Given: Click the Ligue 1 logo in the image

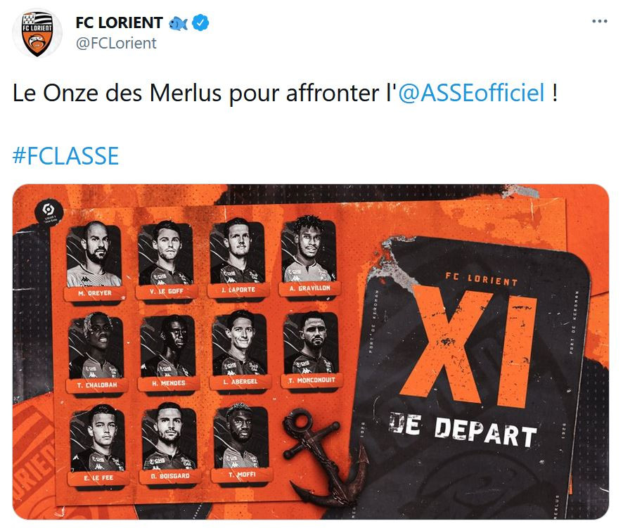Looking at the screenshot, I should (49, 212).
